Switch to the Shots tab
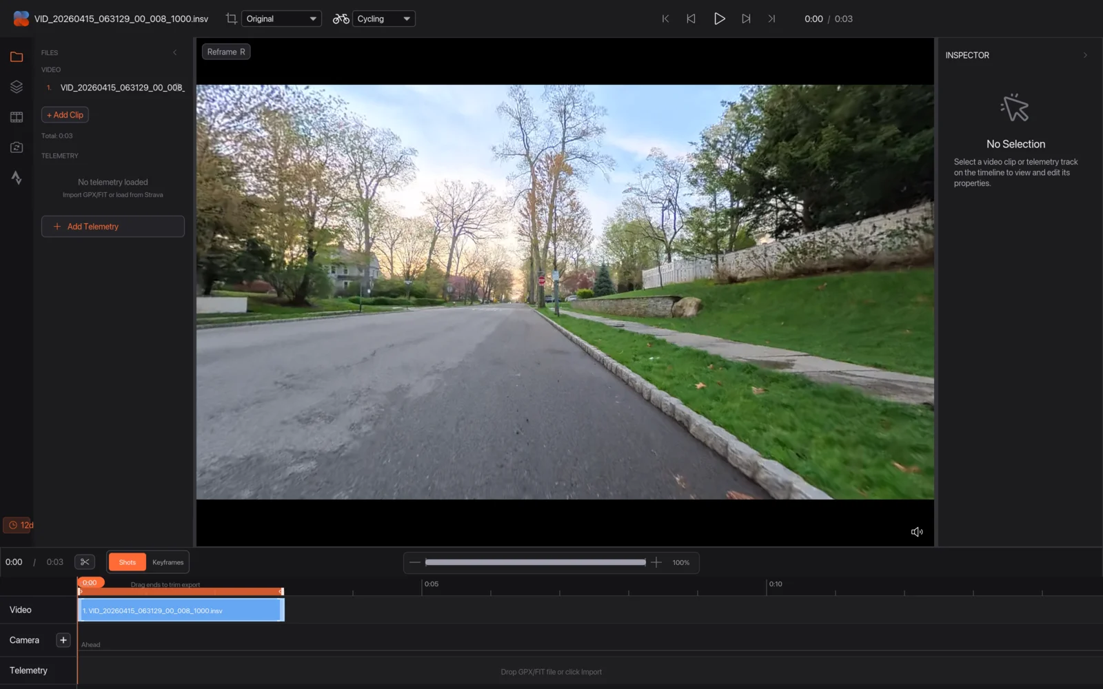Image resolution: width=1103 pixels, height=689 pixels. click(128, 562)
